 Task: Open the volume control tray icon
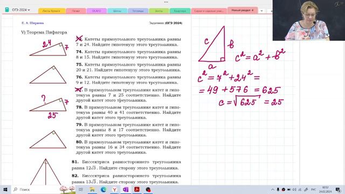click(294, 189)
